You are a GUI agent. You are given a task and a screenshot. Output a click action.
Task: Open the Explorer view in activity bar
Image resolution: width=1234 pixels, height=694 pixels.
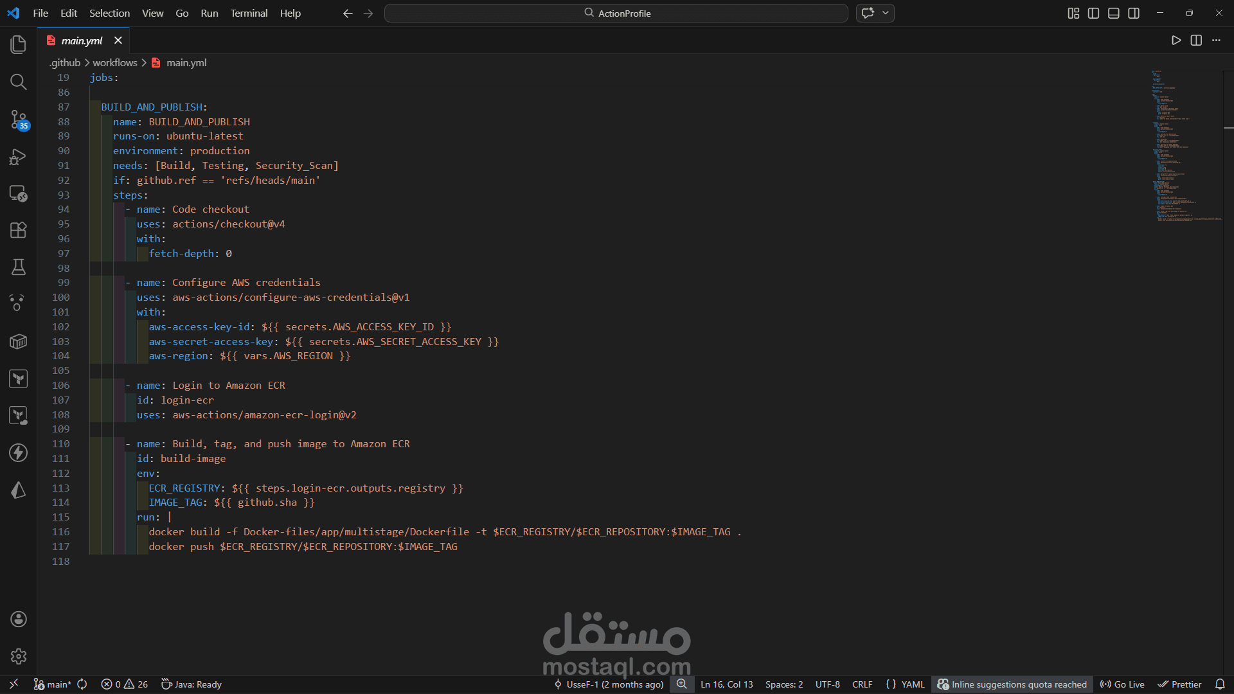click(x=18, y=44)
